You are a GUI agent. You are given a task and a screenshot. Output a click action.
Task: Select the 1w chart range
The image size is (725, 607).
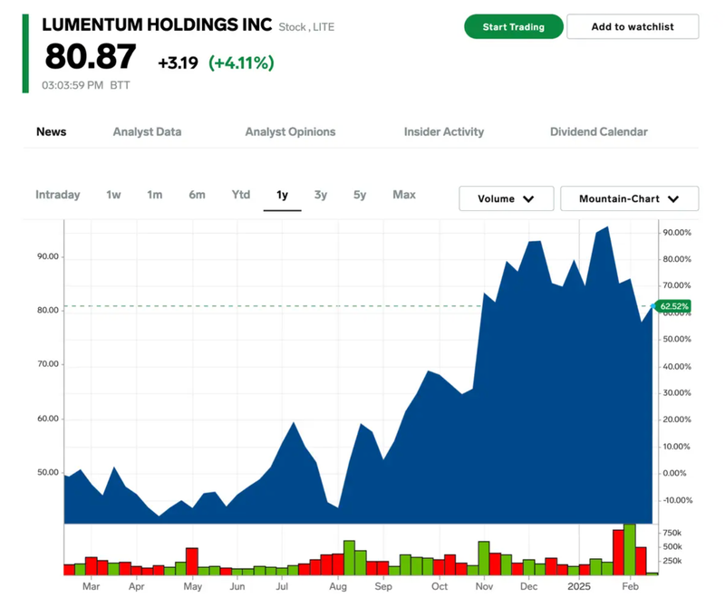(113, 195)
